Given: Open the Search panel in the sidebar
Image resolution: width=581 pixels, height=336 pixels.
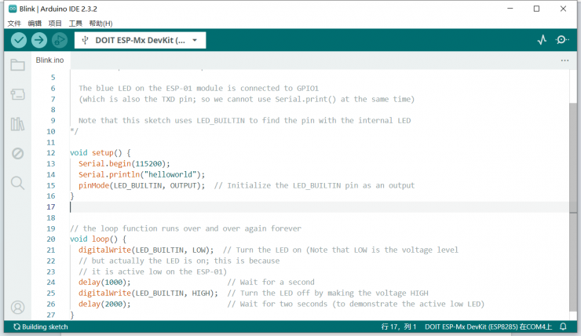Looking at the screenshot, I should [17, 183].
